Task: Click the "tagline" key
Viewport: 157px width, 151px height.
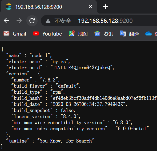Action: point(18,141)
